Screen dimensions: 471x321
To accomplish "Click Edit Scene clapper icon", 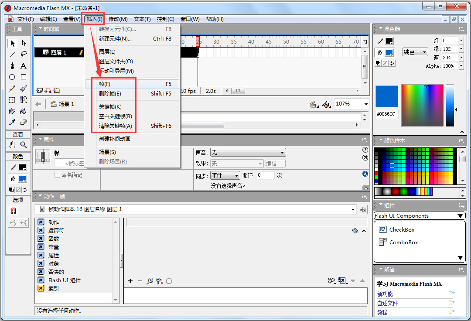I will click(x=314, y=104).
